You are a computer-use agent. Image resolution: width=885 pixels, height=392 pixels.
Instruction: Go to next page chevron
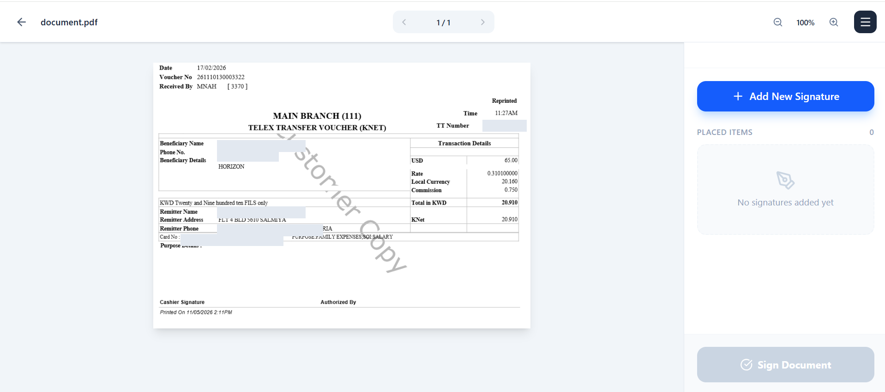click(x=483, y=22)
